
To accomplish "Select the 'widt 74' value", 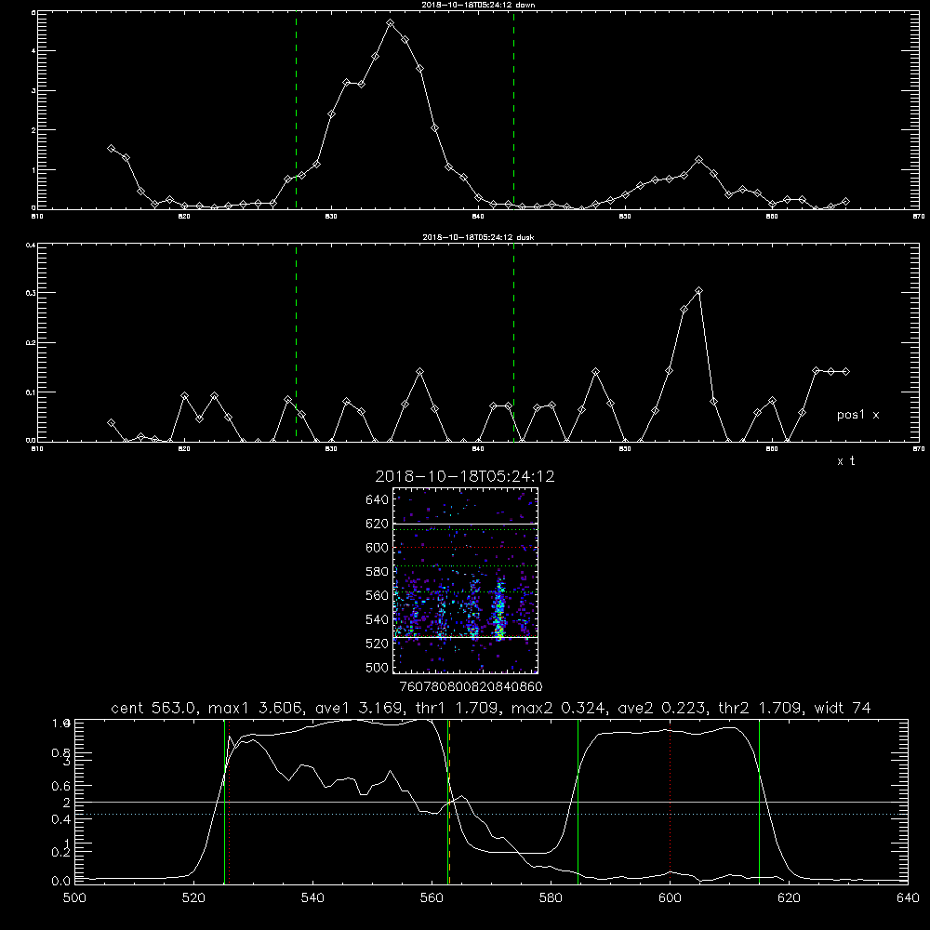I will [x=843, y=708].
